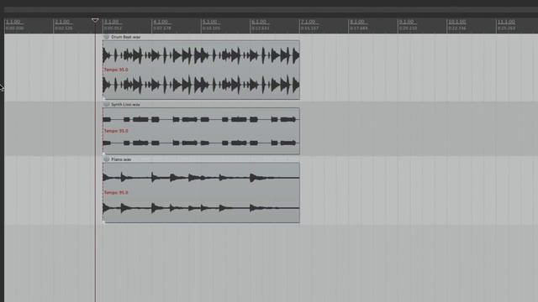
Task: Click the Tempo 95.0 label in Synth Line clip
Action: pos(116,131)
